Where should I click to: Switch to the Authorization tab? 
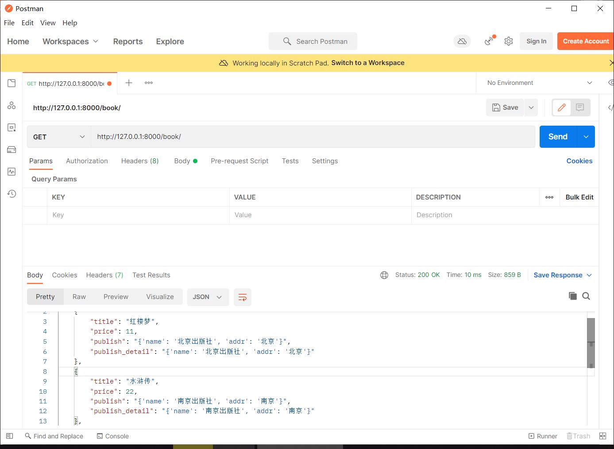tap(87, 161)
